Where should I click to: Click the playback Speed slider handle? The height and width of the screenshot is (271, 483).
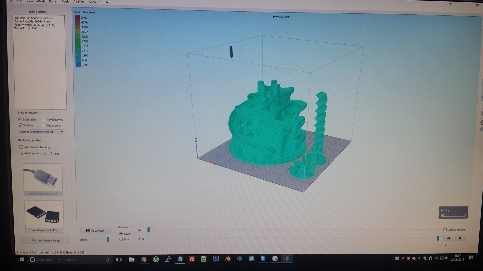tap(108, 239)
